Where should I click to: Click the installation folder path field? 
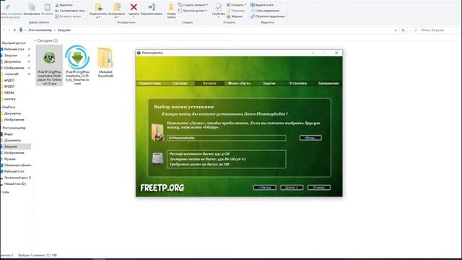[x=226, y=138]
